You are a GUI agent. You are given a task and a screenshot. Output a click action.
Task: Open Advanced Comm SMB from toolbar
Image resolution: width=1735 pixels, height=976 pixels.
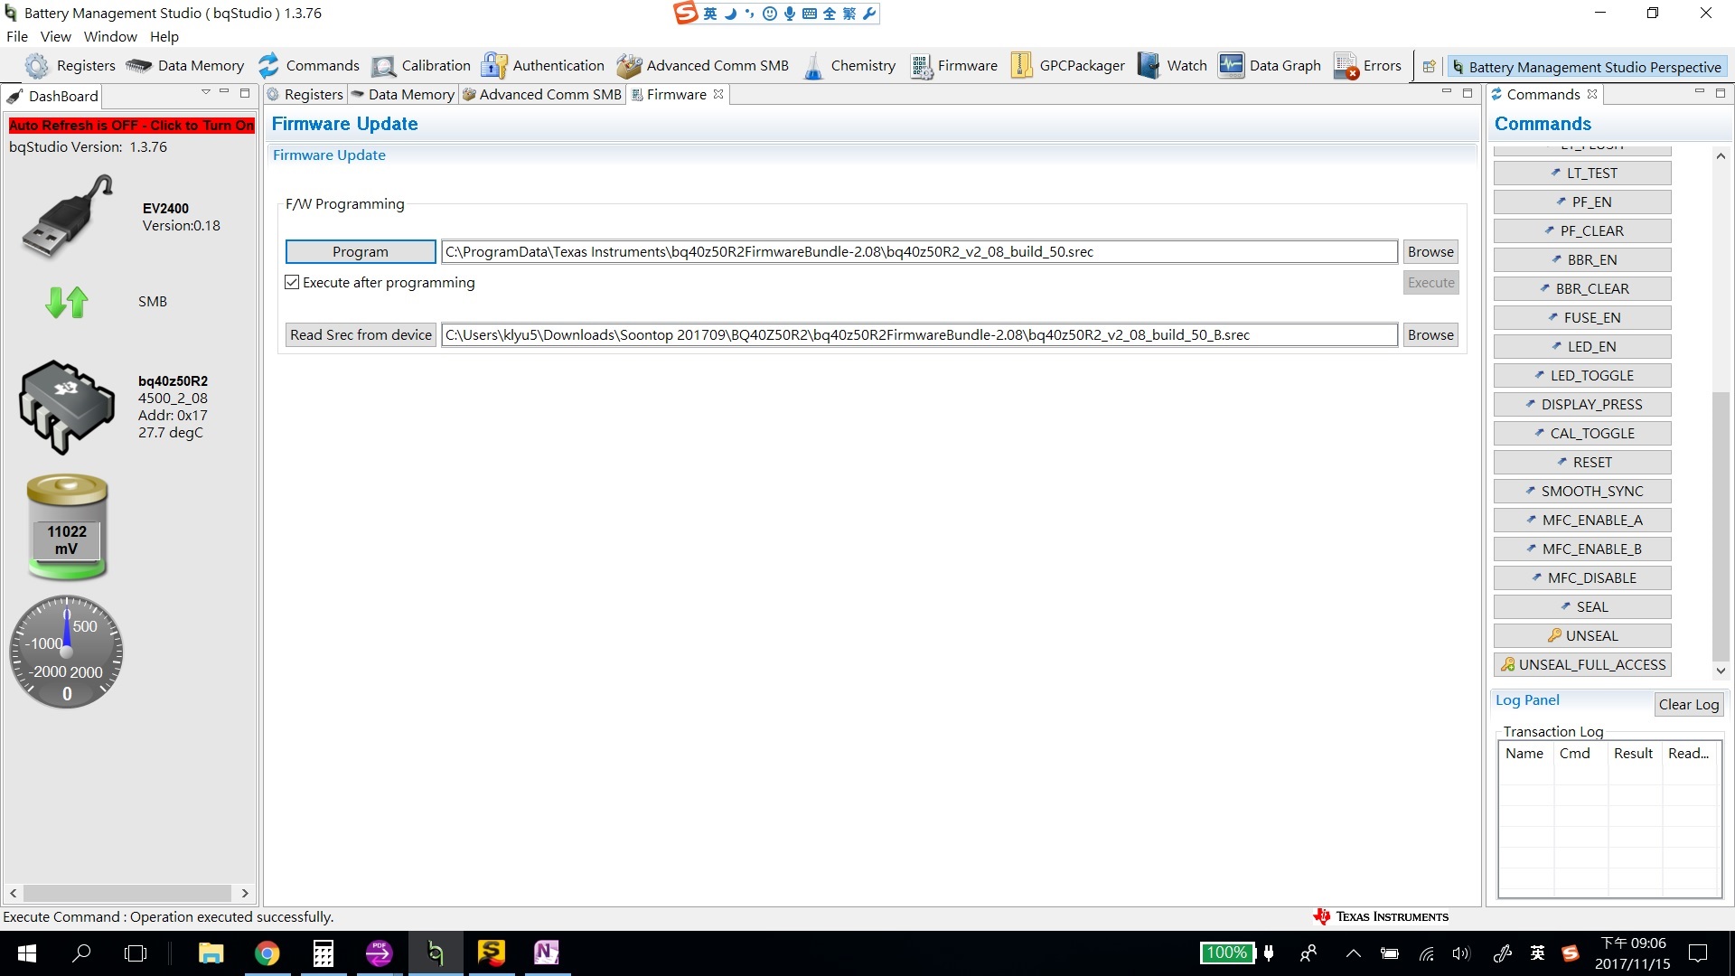[x=703, y=66]
